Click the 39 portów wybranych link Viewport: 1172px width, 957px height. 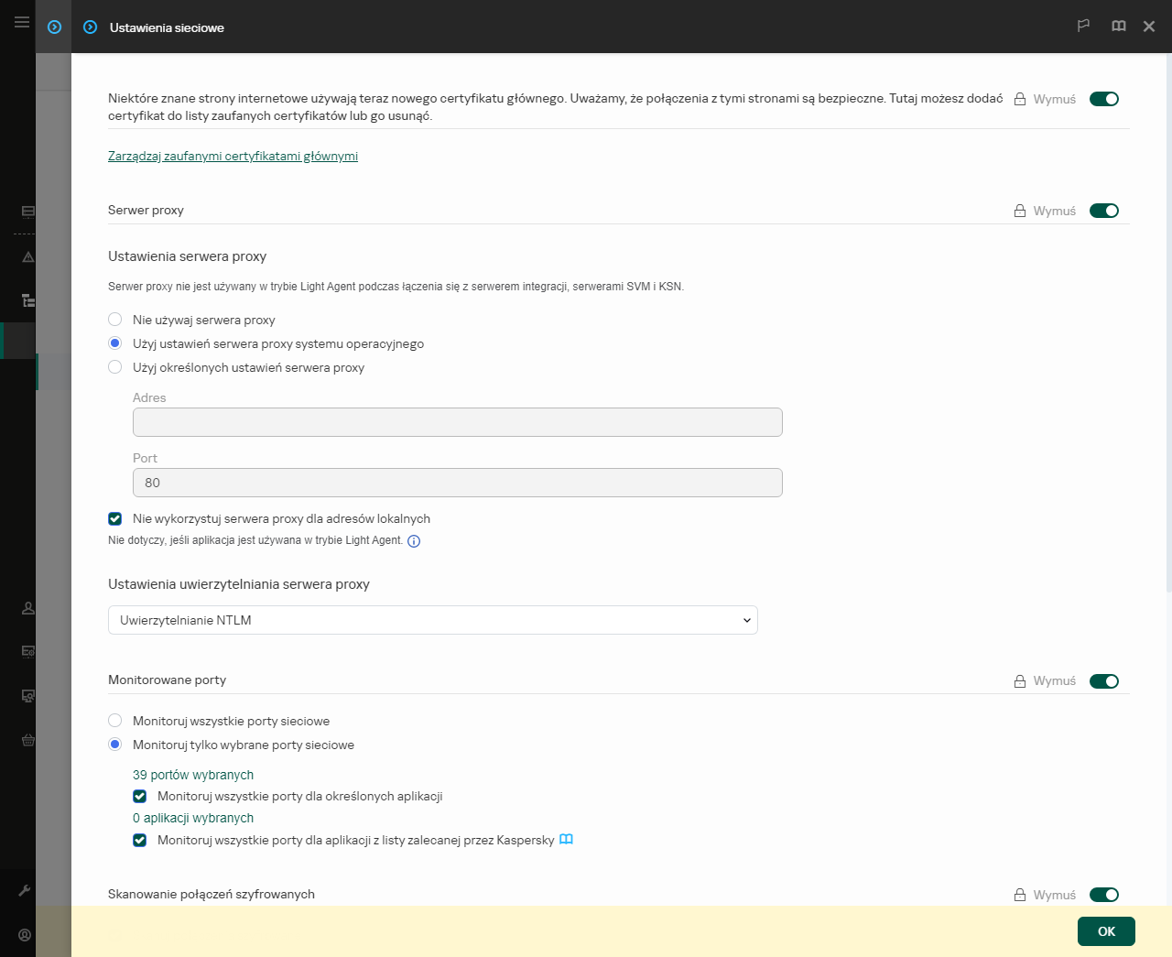(x=193, y=774)
